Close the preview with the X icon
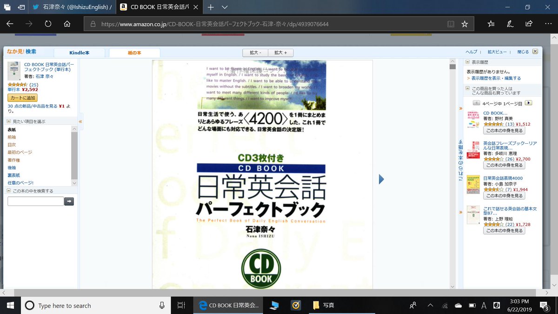This screenshot has height=314, width=558. [535, 52]
